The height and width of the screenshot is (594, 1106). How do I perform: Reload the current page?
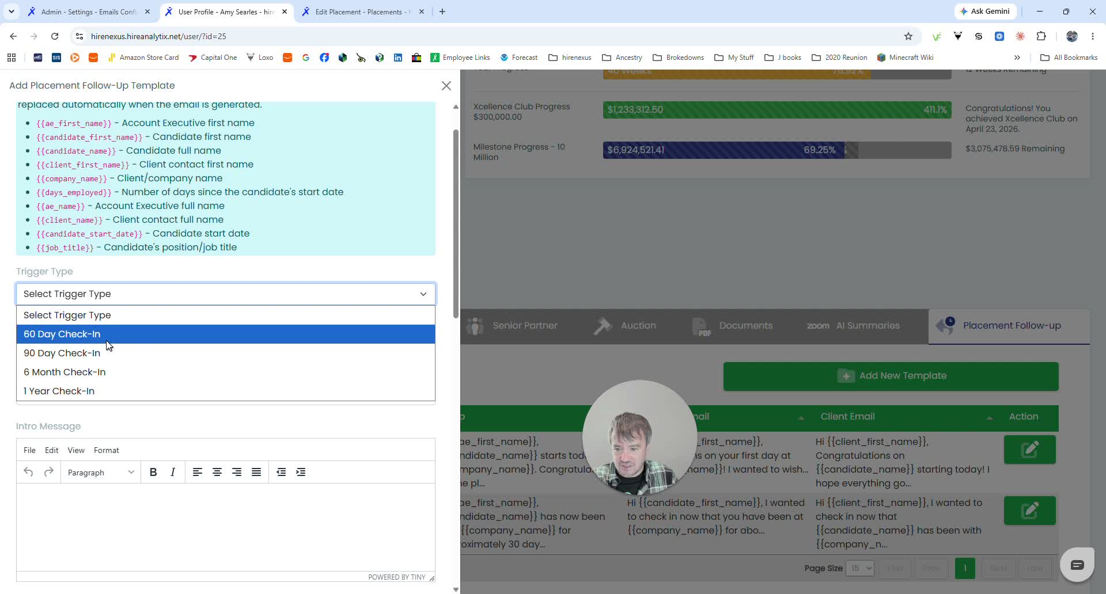(x=55, y=36)
